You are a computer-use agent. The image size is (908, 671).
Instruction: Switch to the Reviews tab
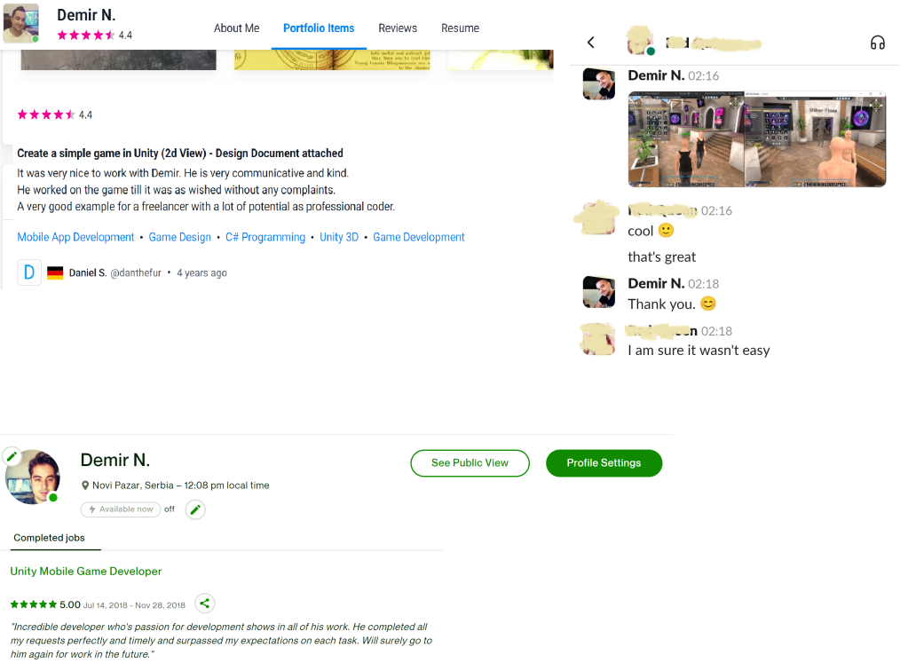click(x=398, y=28)
